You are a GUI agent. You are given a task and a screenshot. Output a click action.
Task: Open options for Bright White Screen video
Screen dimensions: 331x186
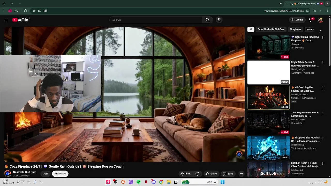(323, 63)
